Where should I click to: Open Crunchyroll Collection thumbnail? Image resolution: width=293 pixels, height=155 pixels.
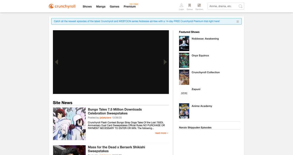184,77
